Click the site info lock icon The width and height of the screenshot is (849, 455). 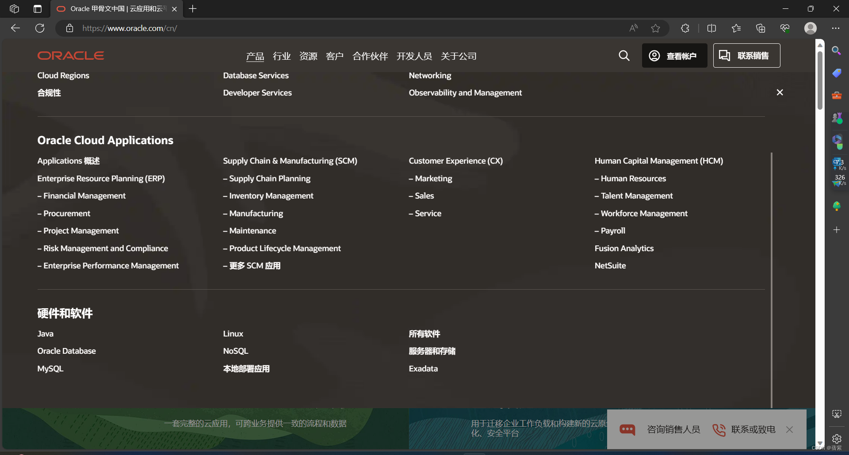(69, 28)
